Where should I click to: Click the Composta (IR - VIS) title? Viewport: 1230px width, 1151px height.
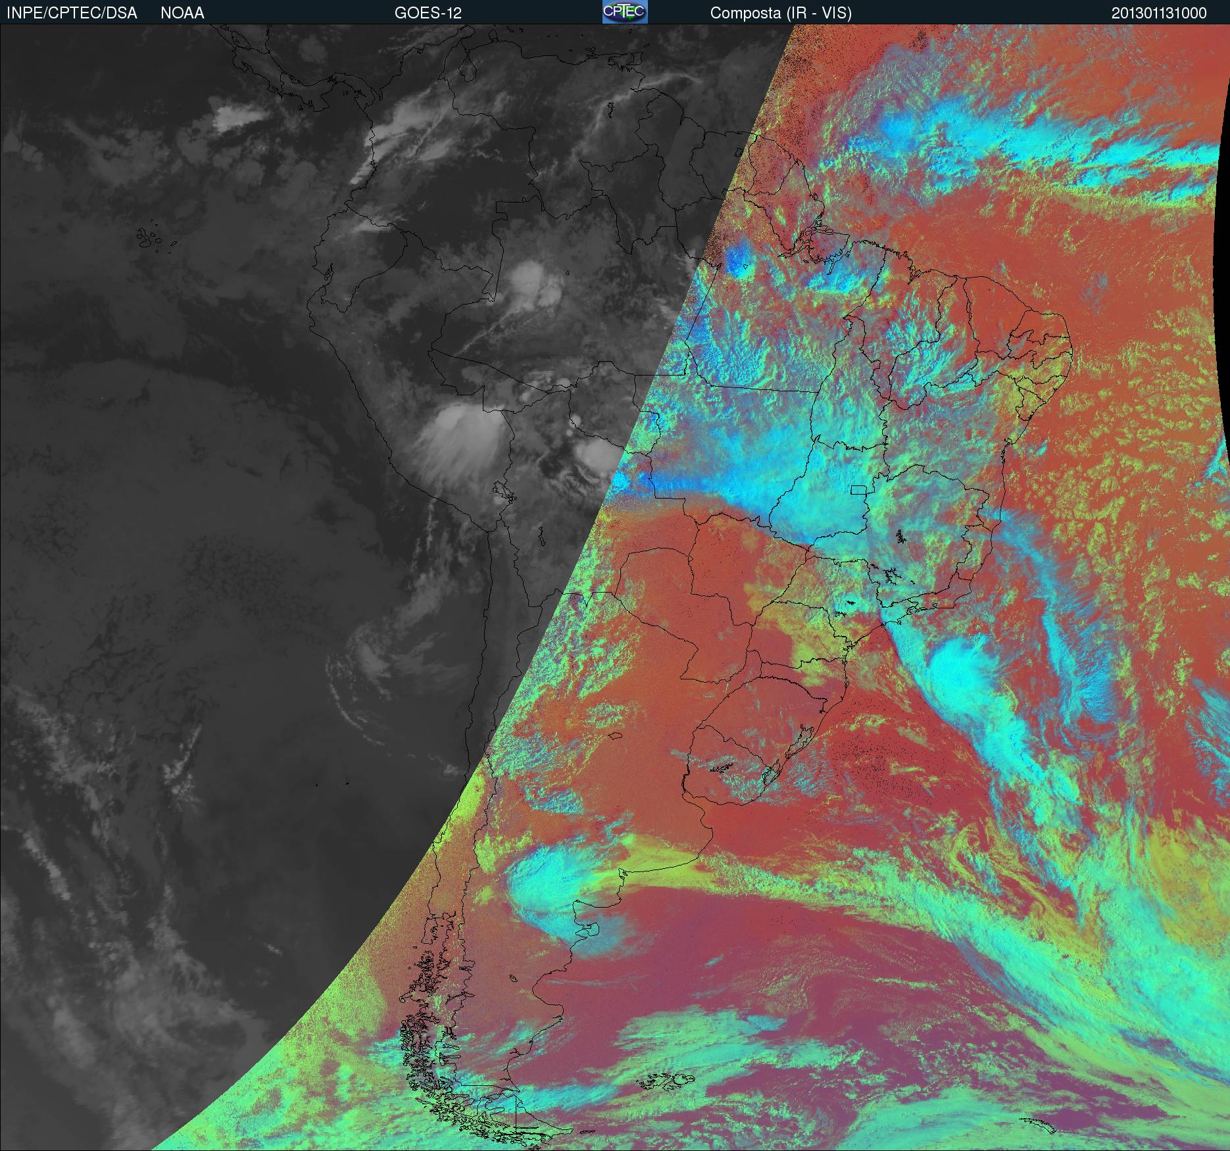781,13
